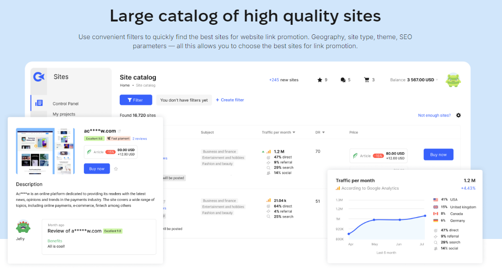Click Found 16,720 sites text
The image size is (502, 269).
[x=138, y=115]
